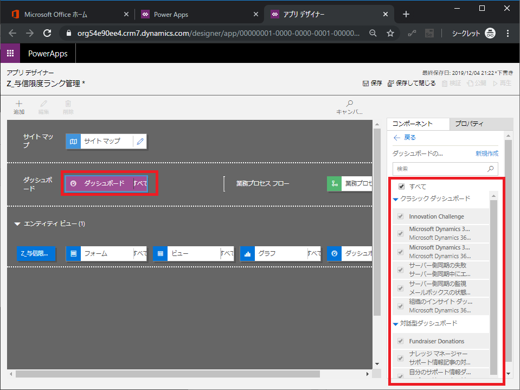Open the Chrome three-dot menu
This screenshot has height=390, width=520.
[x=508, y=33]
